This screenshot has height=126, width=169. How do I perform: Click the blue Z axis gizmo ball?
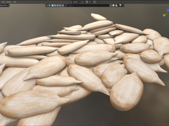(168, 10)
